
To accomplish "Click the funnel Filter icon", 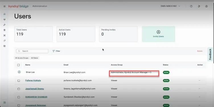I will point(53,51).
